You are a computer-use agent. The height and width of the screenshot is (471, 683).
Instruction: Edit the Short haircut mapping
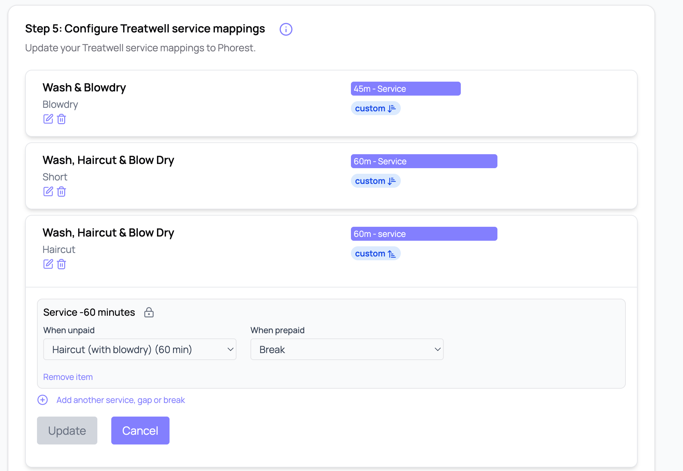tap(48, 192)
